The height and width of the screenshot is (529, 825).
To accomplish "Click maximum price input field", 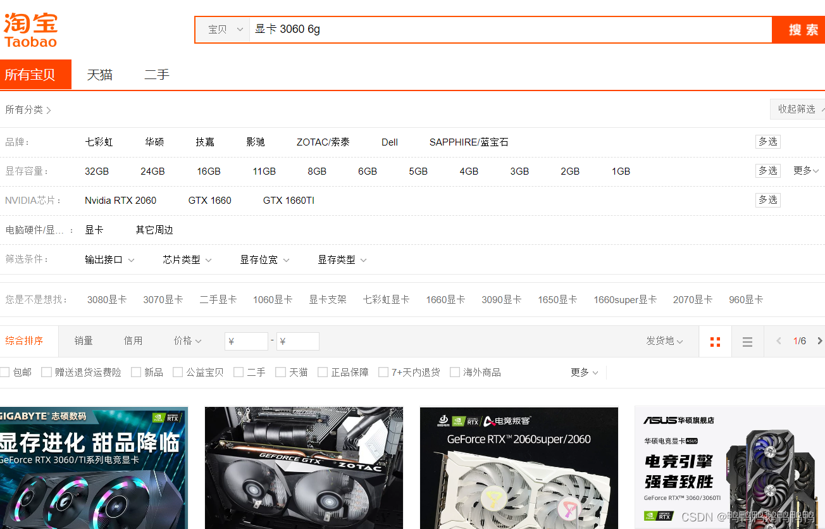I will click(298, 342).
